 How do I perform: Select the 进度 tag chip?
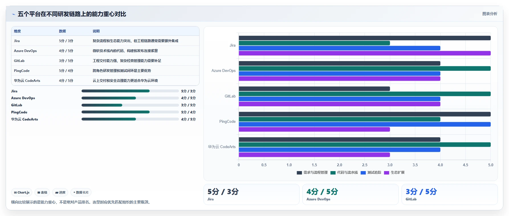[60, 192]
